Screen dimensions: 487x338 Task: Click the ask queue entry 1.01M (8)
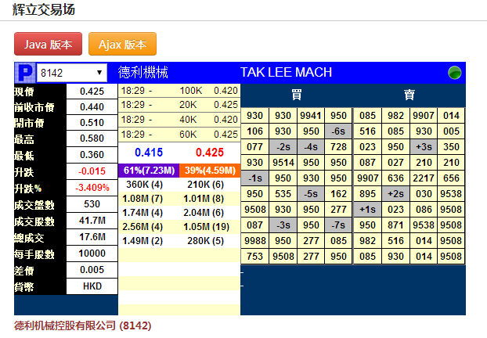204,199
